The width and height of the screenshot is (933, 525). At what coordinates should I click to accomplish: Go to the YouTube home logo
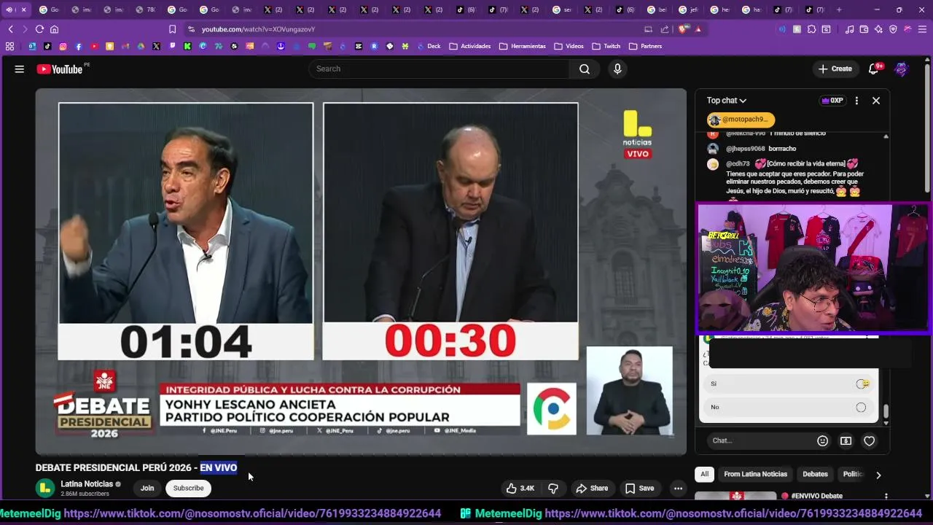point(60,69)
